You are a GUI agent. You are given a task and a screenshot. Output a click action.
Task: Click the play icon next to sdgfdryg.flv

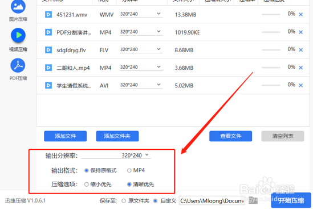coord(48,50)
